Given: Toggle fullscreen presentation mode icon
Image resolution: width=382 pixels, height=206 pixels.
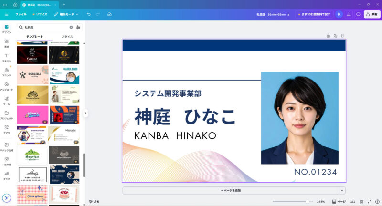Looking at the screenshot, I should point(369,202).
